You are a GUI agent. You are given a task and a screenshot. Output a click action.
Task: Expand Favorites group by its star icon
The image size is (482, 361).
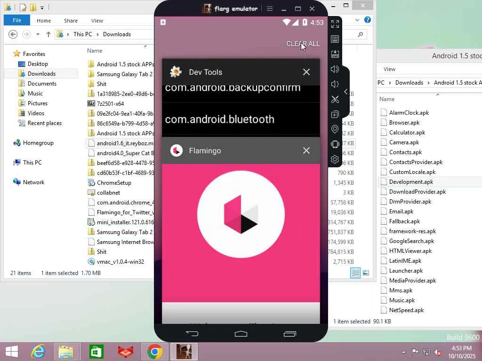coord(16,54)
